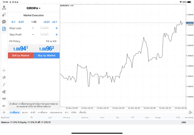Image resolution: width=194 pixels, height=135 pixels.
Task: Decrease Take Profit with minus button
Action: (33, 34)
